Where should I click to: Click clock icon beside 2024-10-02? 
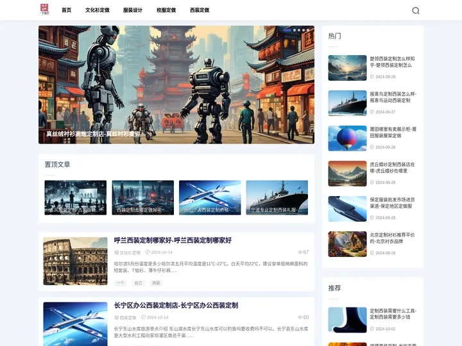coord(372,329)
